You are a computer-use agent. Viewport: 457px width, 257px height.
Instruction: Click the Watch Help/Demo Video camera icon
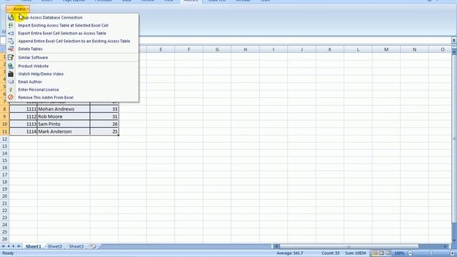click(x=11, y=74)
